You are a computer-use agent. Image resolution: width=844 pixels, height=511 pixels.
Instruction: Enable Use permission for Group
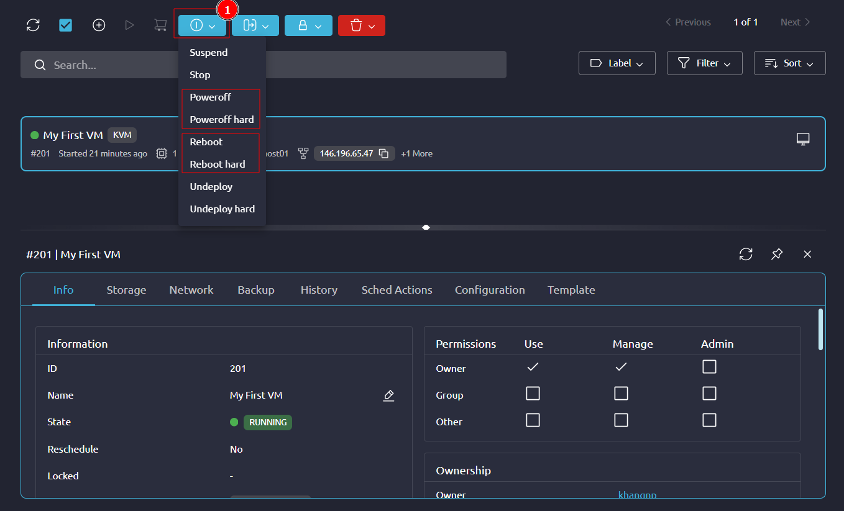533,394
